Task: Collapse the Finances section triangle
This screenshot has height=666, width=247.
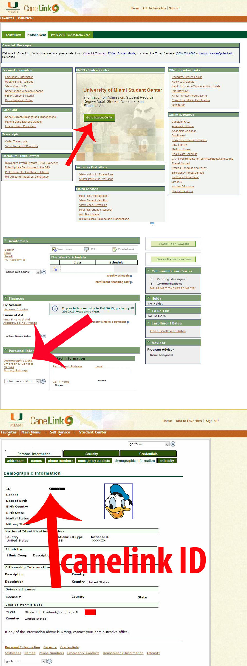Action: click(x=5, y=298)
